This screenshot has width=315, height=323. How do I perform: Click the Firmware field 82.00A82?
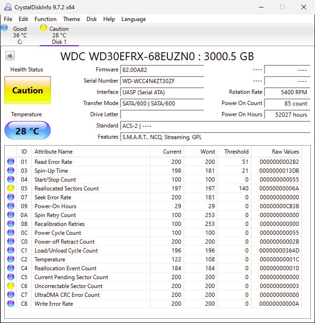[162, 70]
